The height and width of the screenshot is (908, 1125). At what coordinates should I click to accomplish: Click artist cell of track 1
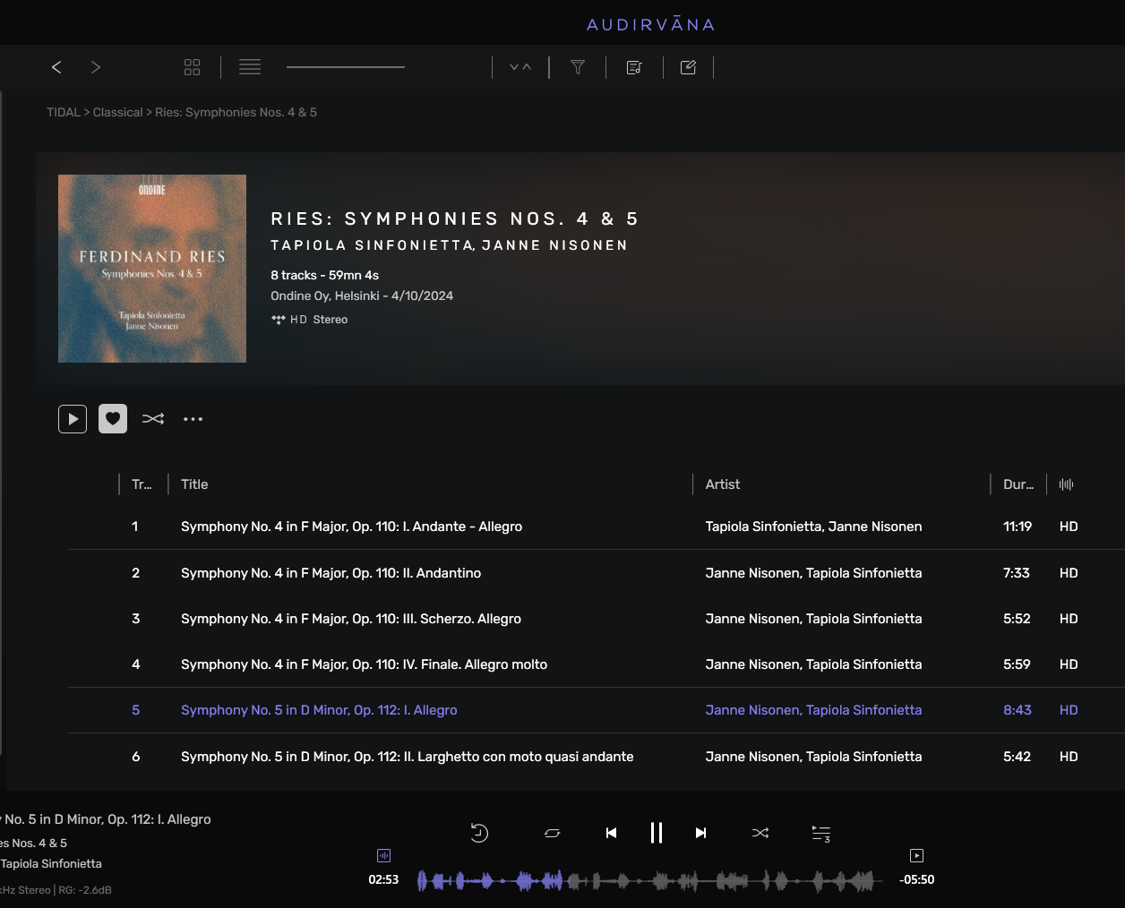(813, 527)
